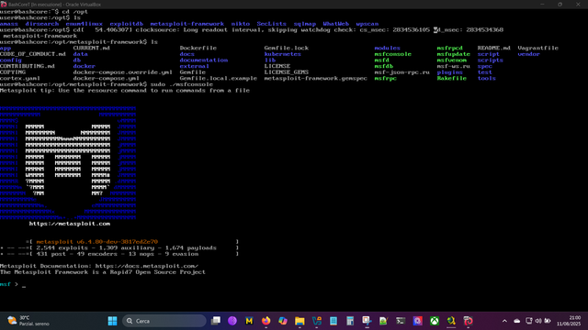Image resolution: width=588 pixels, height=330 pixels.
Task: Open the weather widget showing 30°C
Action: pos(28,321)
